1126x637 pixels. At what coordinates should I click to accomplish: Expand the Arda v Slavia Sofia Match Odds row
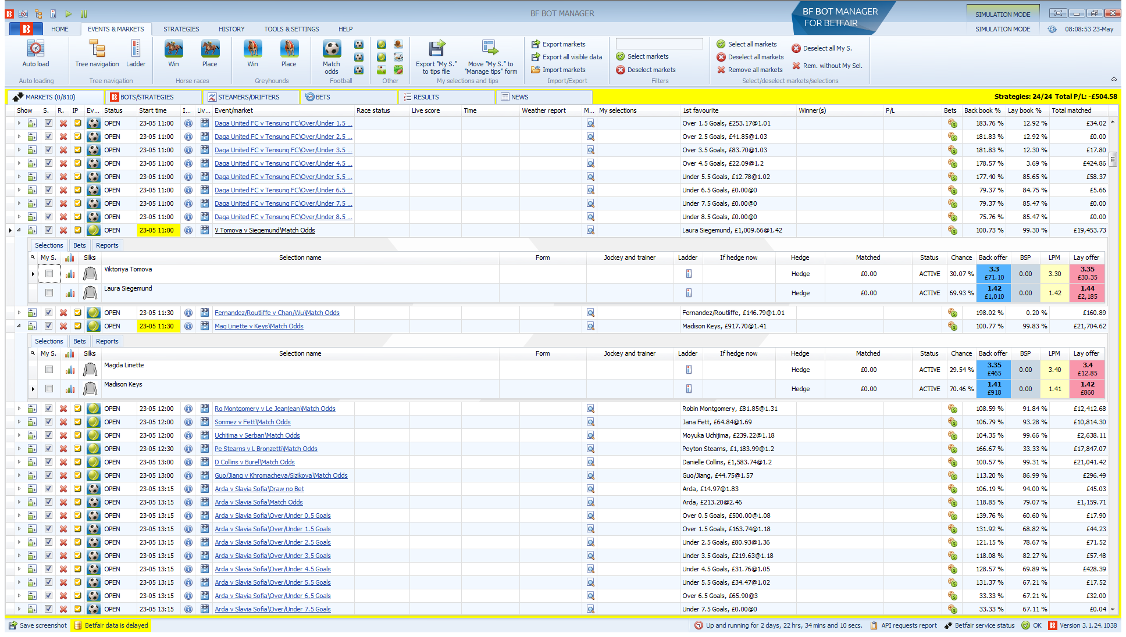19,503
